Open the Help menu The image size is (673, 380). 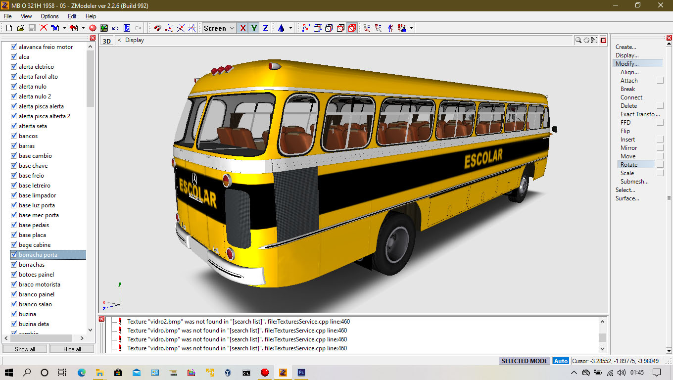tap(91, 16)
